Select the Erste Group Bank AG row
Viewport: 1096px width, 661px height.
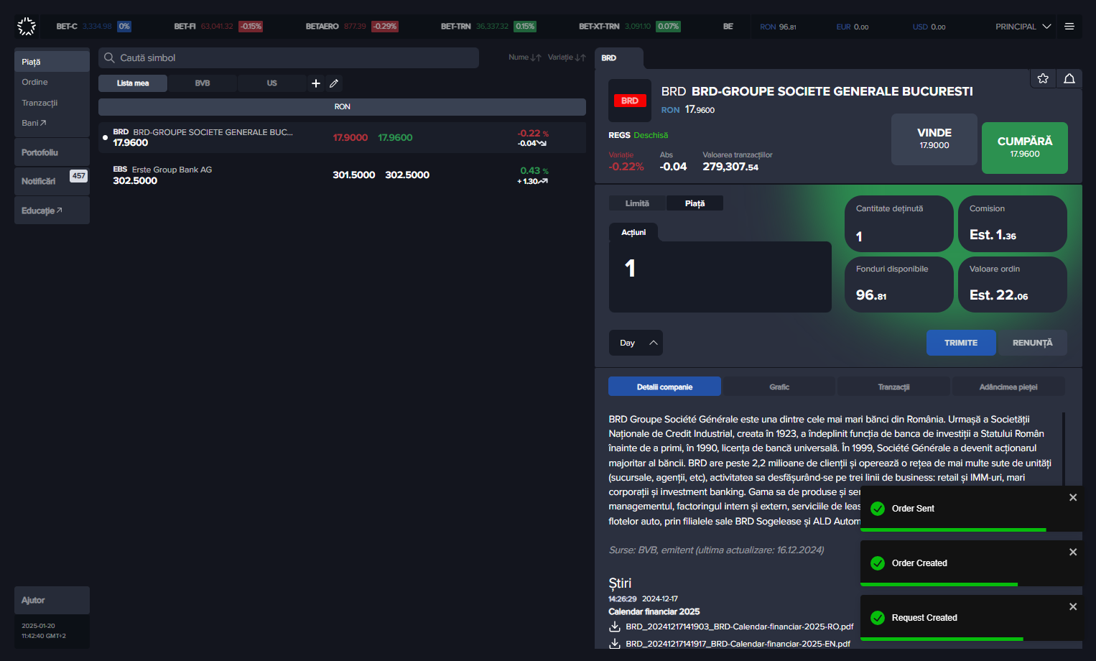pos(342,175)
